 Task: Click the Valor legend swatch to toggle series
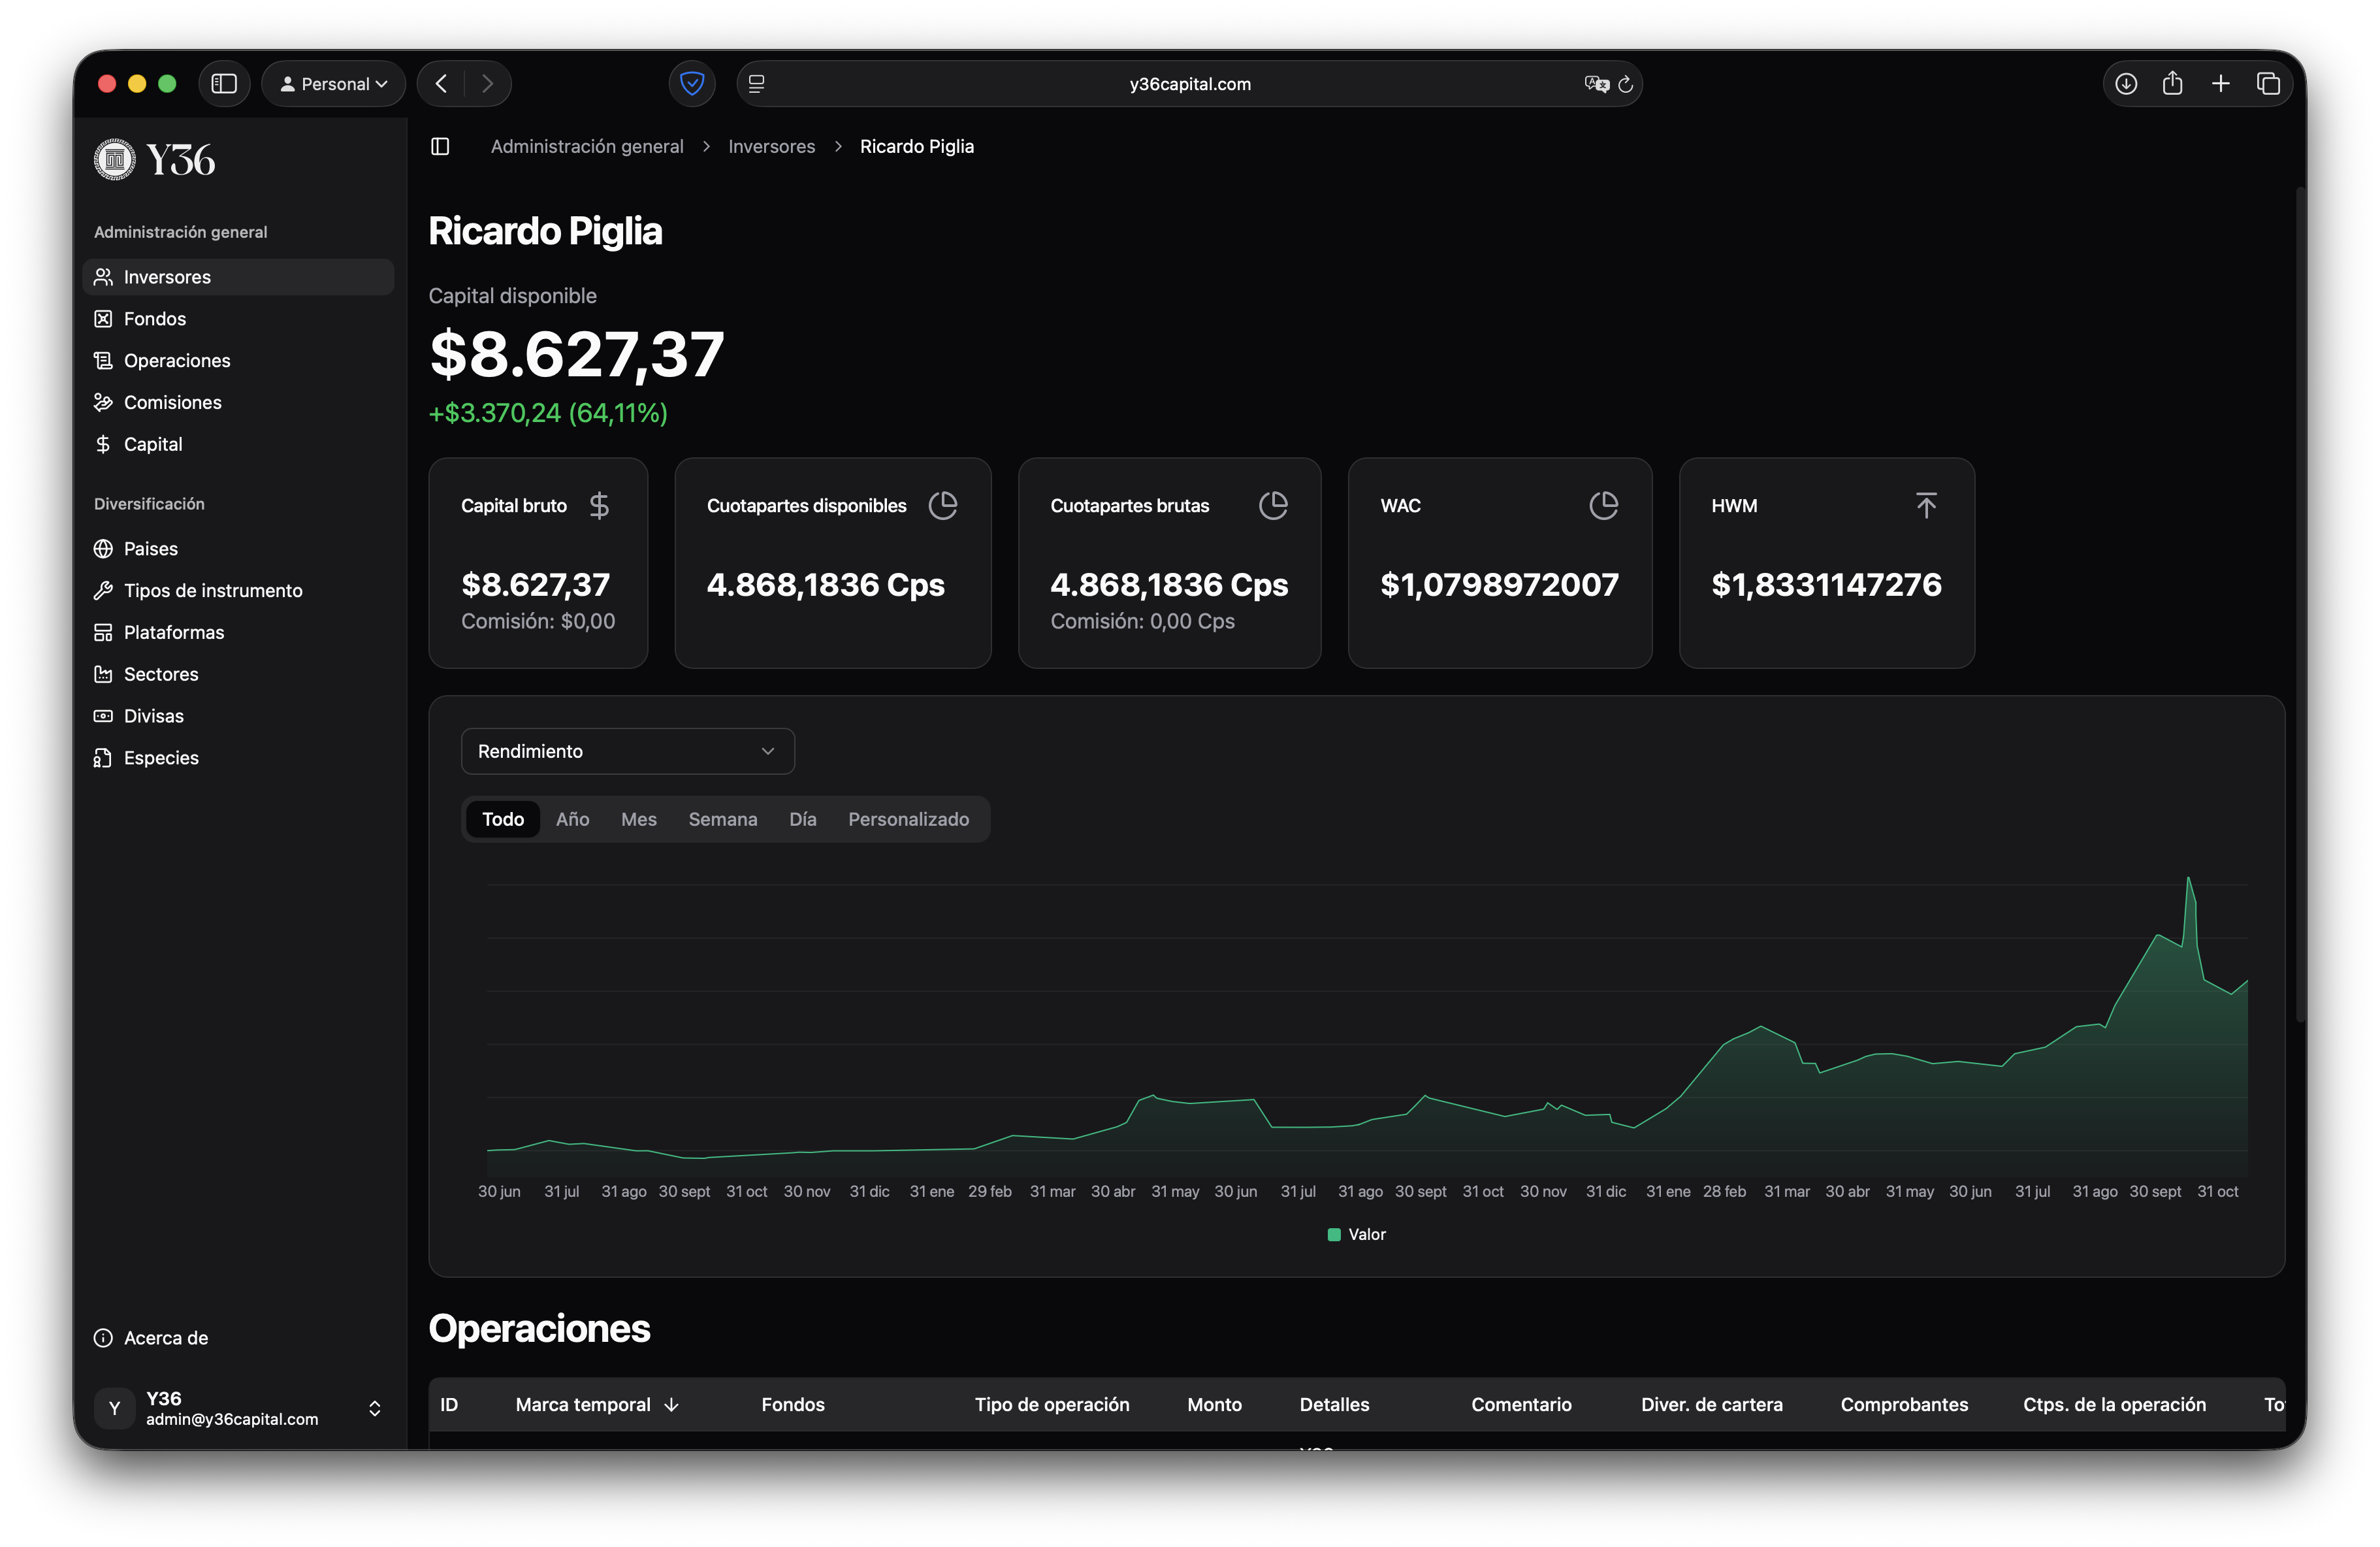click(1333, 1235)
